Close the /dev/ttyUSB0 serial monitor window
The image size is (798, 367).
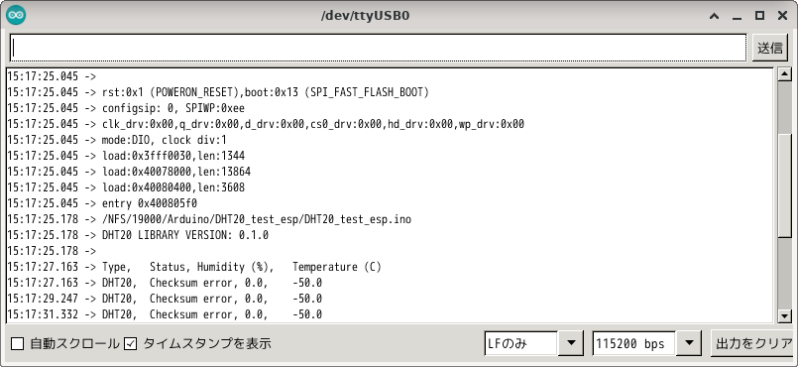point(783,16)
